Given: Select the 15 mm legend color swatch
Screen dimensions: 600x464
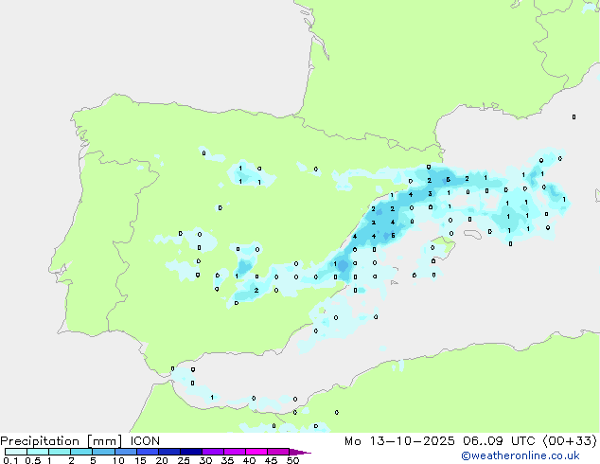Looking at the screenshot, I should tap(148, 452).
